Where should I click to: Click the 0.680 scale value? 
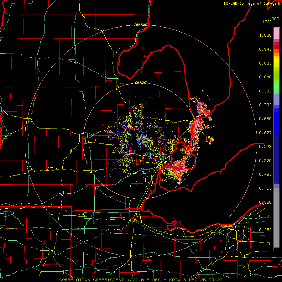[x=265, y=119]
